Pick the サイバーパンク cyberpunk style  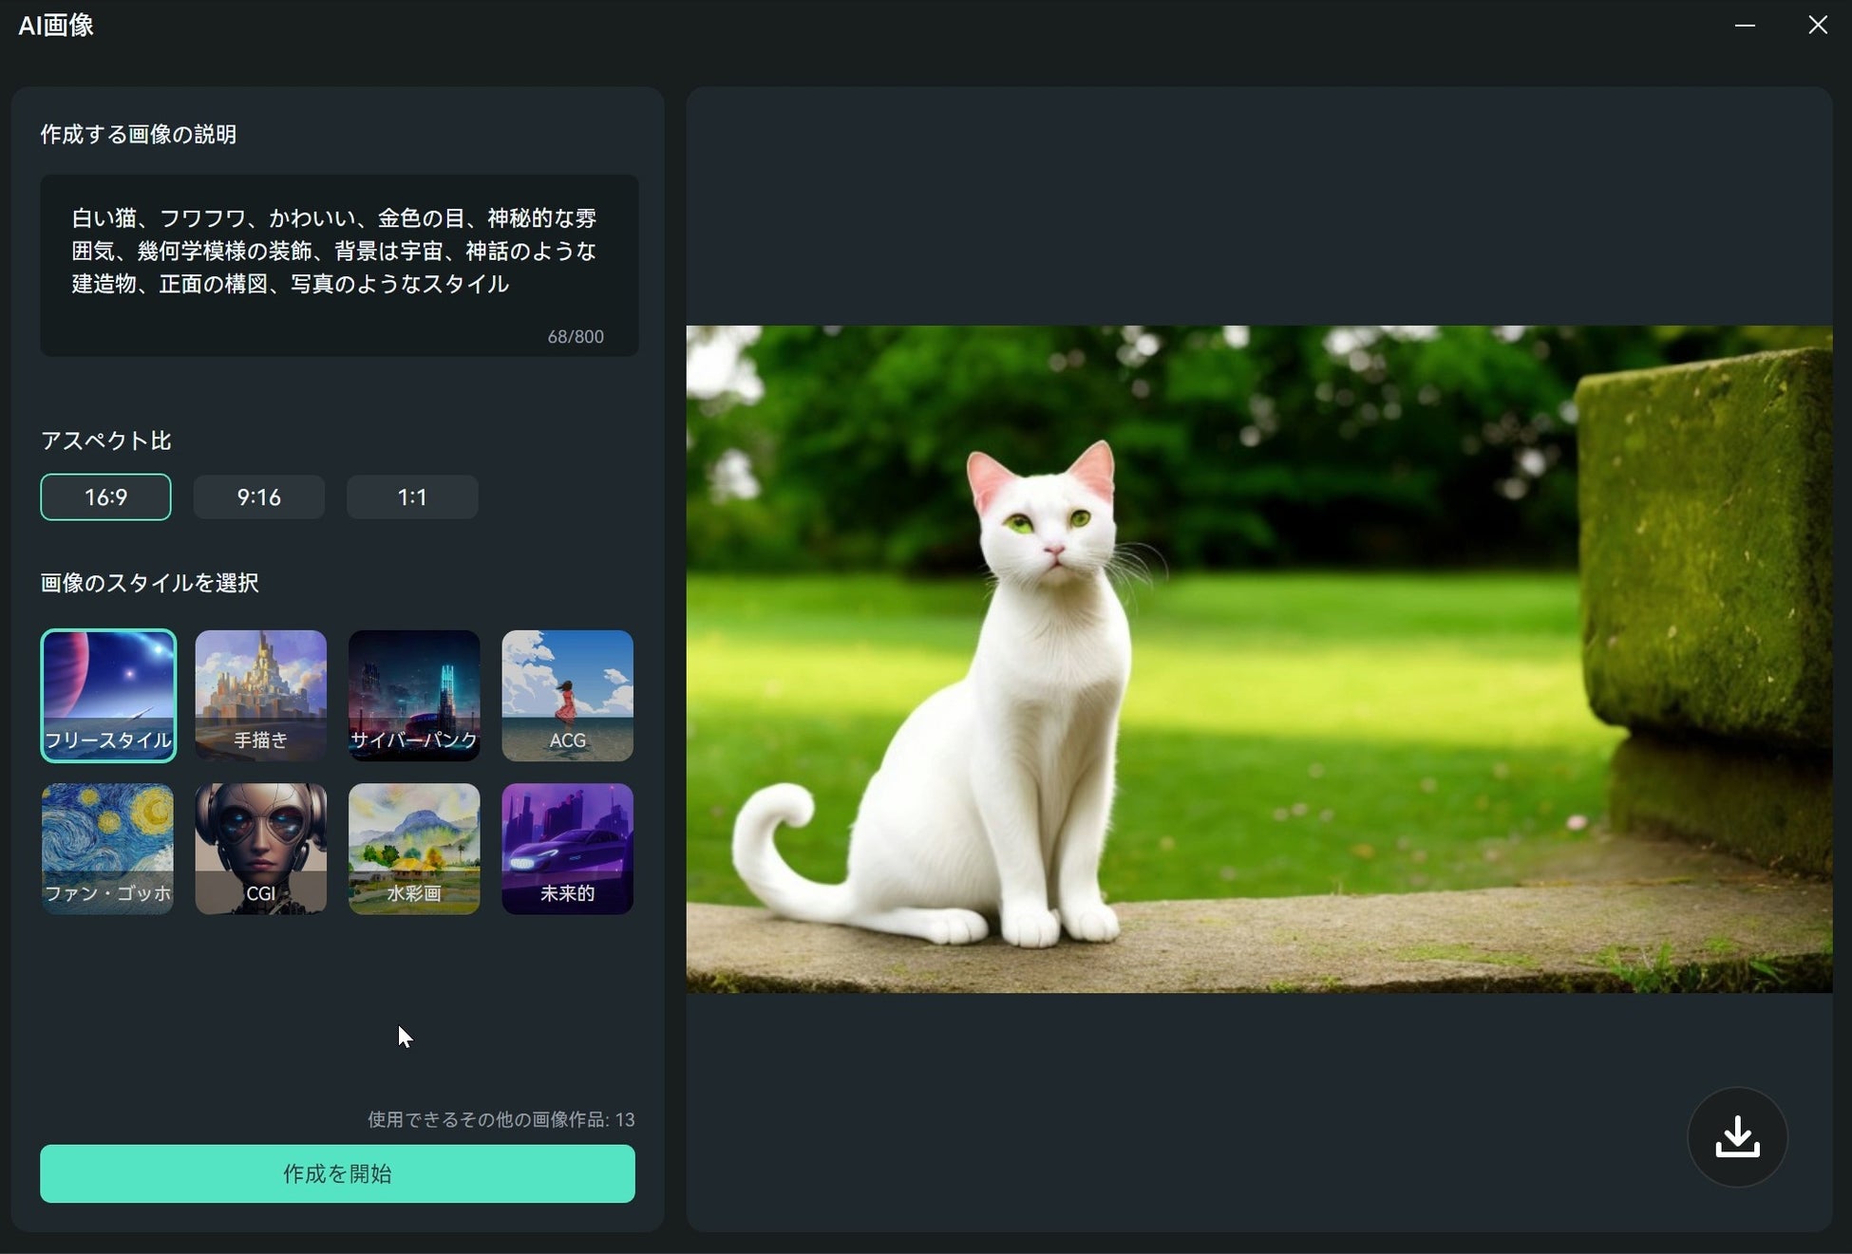(414, 695)
